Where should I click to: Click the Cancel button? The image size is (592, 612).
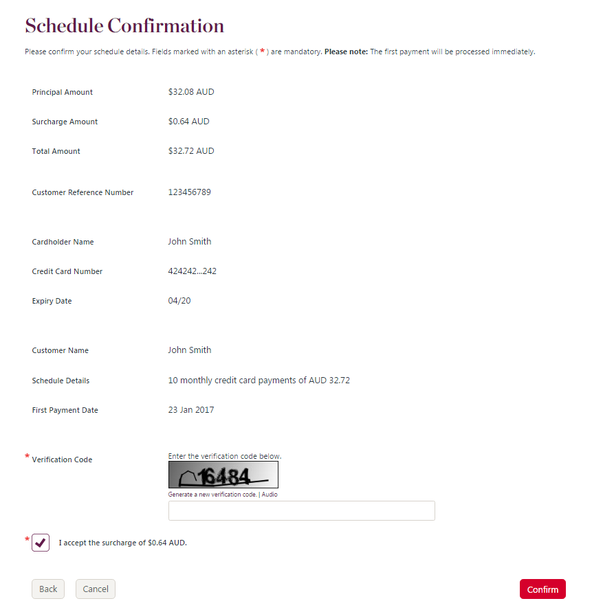click(95, 589)
